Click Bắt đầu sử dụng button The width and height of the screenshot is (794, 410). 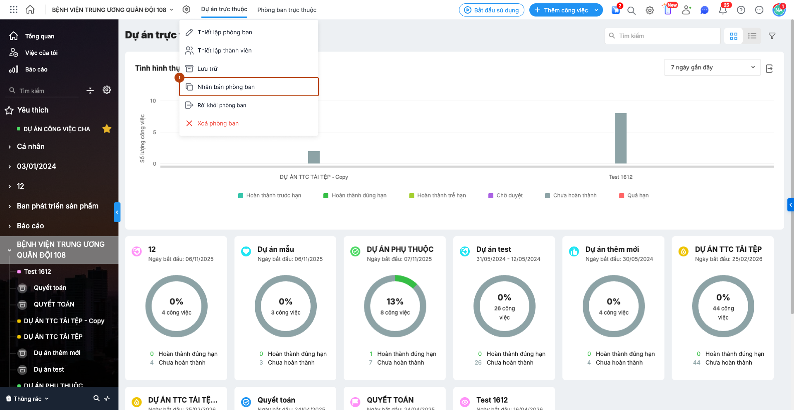coord(492,10)
